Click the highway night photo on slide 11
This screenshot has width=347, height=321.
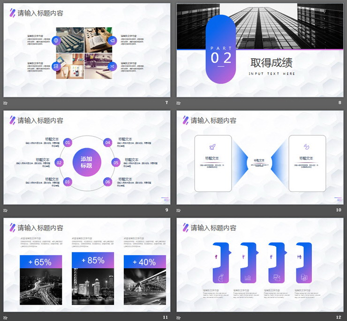coord(41,287)
